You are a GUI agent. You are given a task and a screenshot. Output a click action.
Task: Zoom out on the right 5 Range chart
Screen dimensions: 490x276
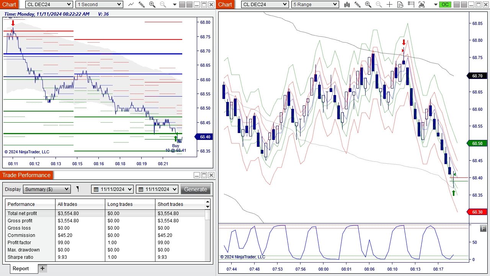pyautogui.click(x=379, y=5)
